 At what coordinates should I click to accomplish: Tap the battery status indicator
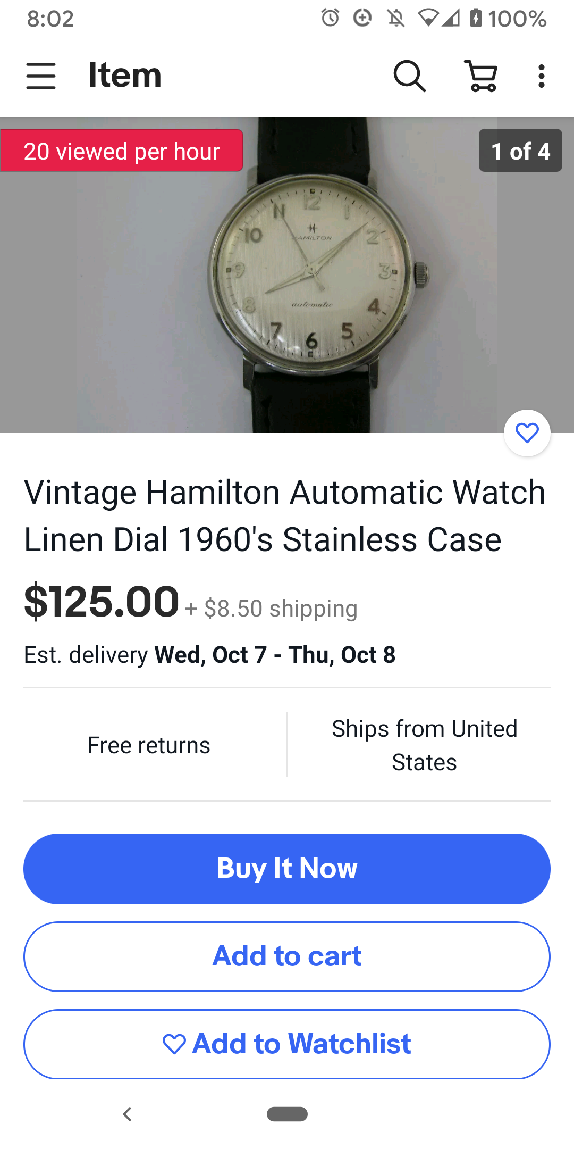coord(476,18)
